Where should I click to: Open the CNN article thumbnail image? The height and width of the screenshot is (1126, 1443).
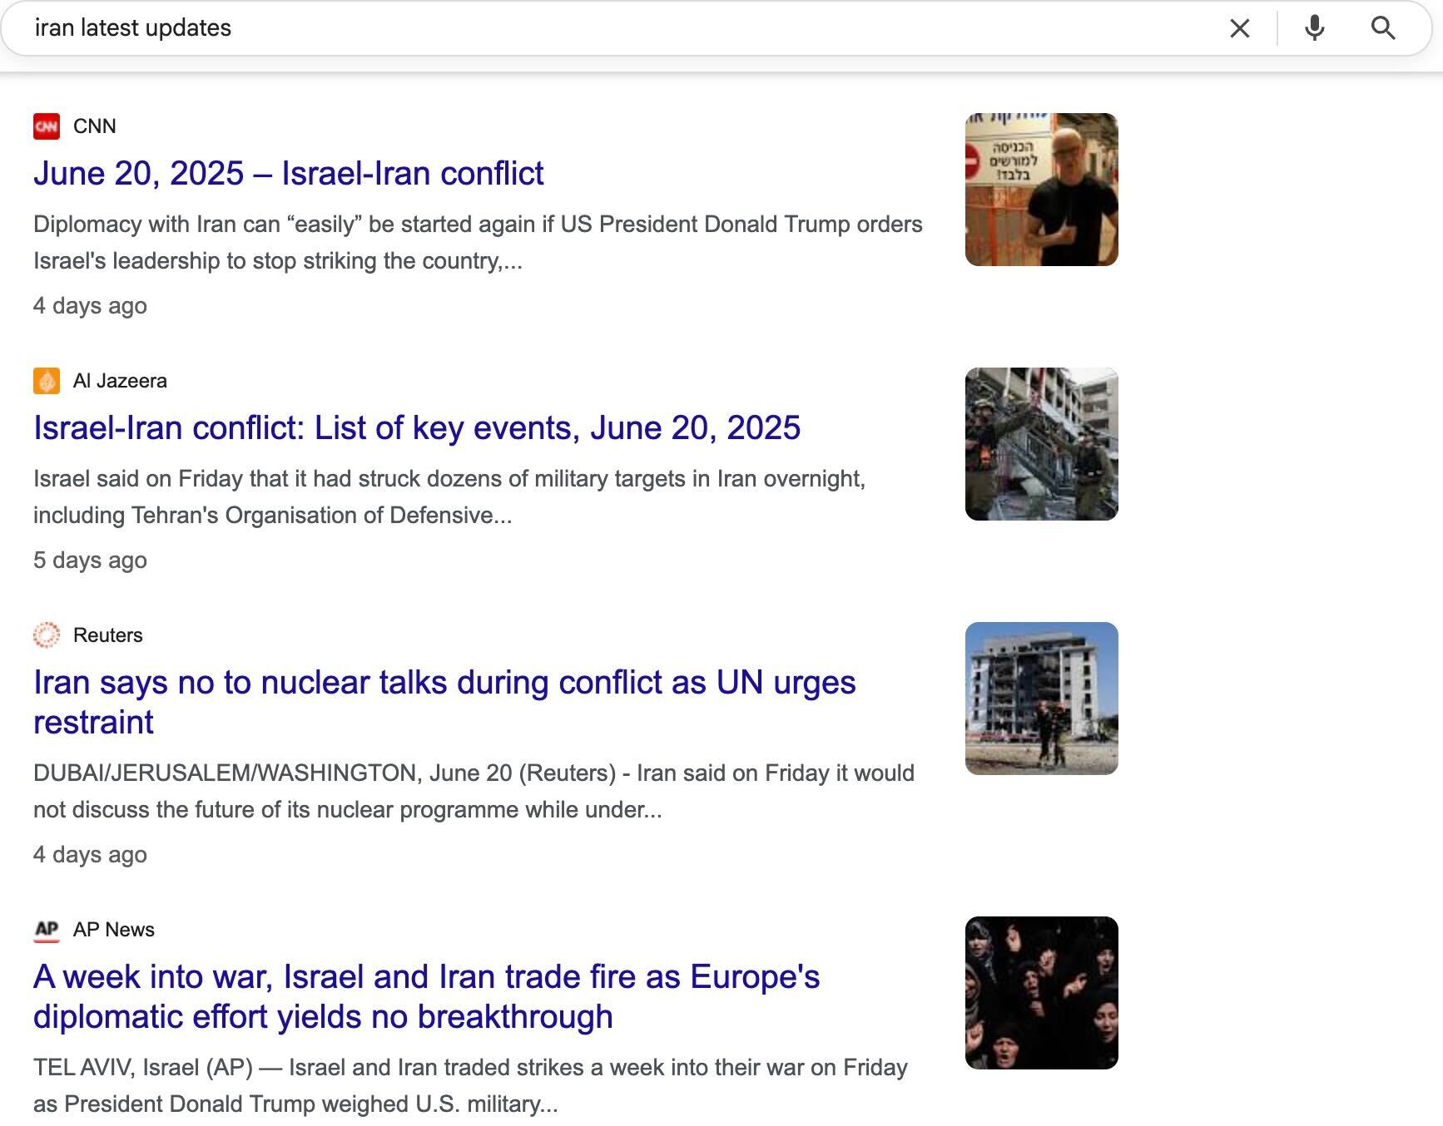(1042, 190)
